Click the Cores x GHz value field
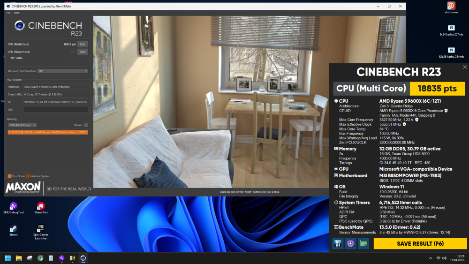Viewport: 469px width, 264px height. (x=56, y=94)
